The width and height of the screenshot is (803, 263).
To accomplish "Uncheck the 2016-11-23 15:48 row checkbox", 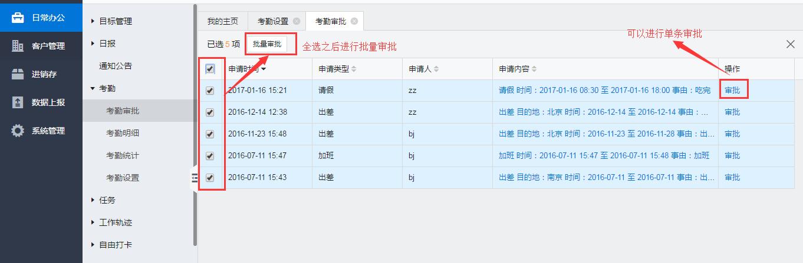I will (x=210, y=134).
